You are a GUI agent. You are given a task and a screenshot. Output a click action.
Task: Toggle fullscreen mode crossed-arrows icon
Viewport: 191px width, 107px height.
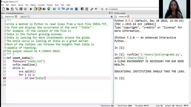point(87,9)
